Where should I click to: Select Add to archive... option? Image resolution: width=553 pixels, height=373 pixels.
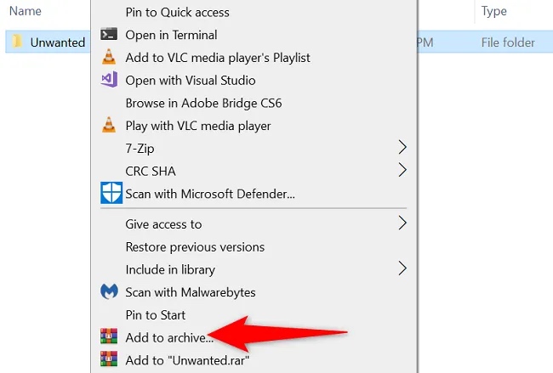point(169,337)
